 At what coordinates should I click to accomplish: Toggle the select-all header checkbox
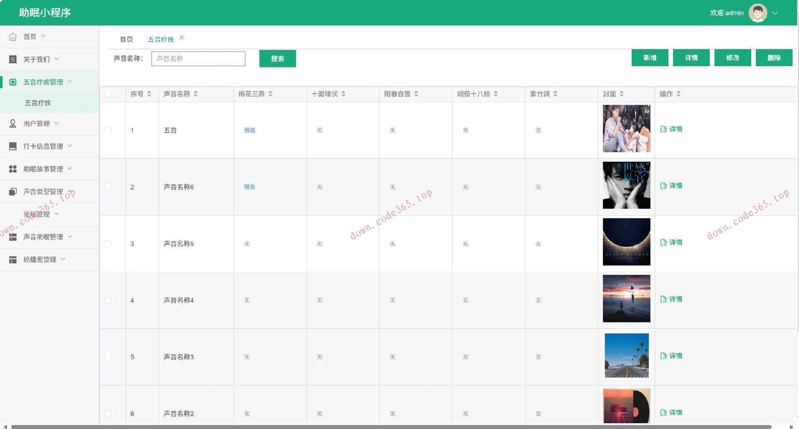click(108, 94)
